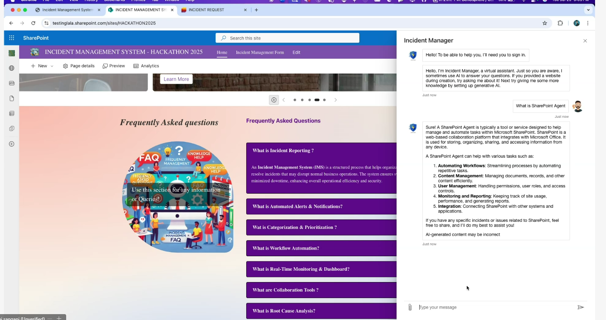Image resolution: width=606 pixels, height=320 pixels.
Task: Click the browser address bar URL
Action: 104,23
